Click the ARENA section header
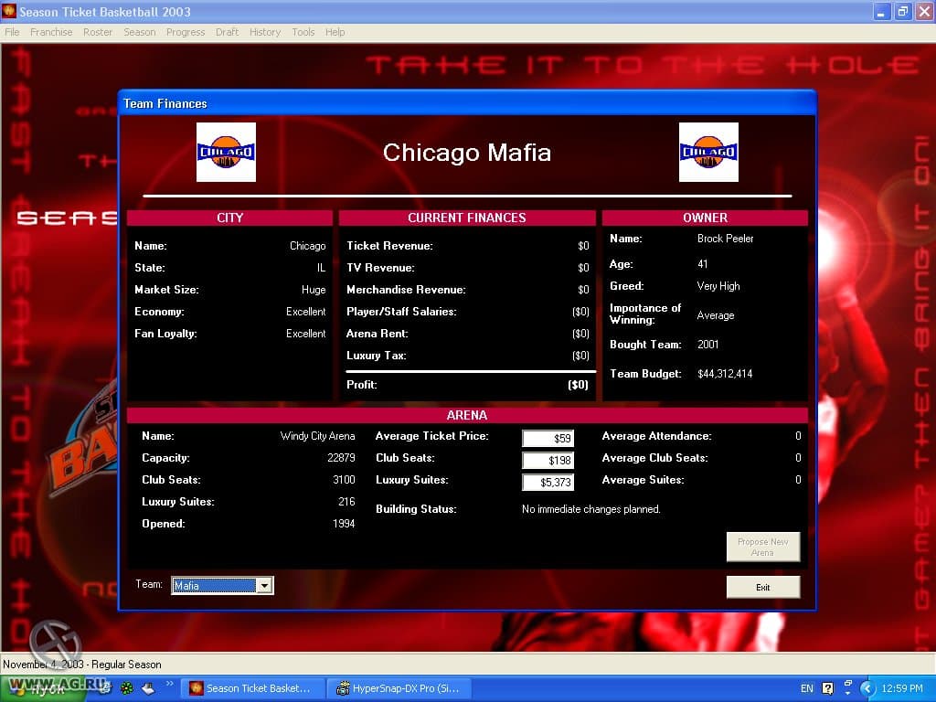This screenshot has height=702, width=936. (x=467, y=415)
